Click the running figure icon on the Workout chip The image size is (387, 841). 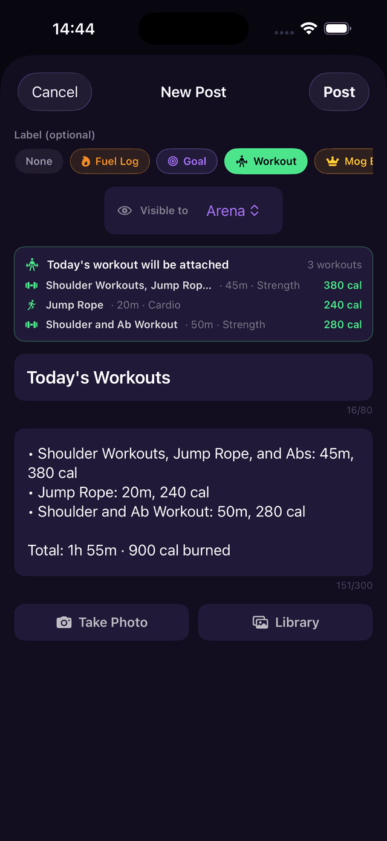[x=242, y=161]
